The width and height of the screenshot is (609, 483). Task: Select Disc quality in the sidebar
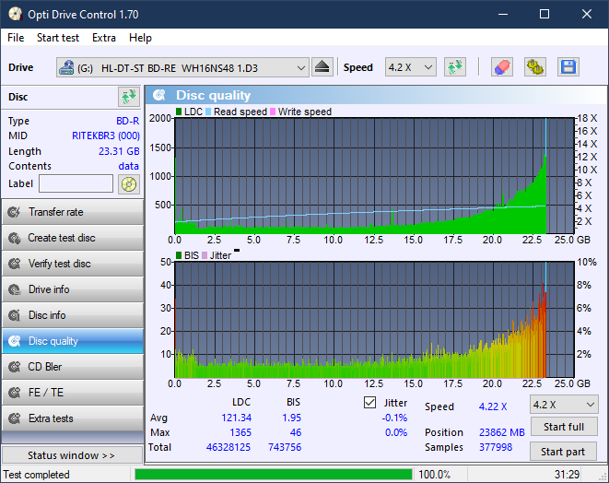point(73,341)
